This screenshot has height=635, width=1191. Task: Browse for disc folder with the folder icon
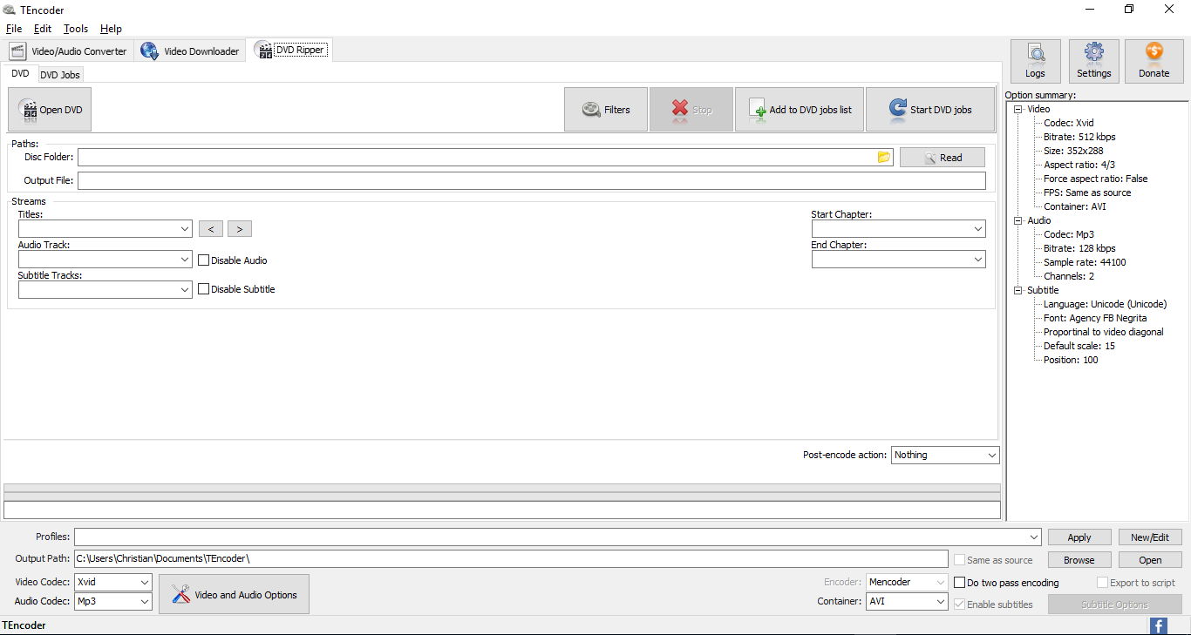tap(884, 157)
